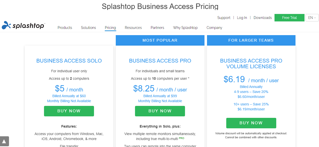Select the Pricing nav item

tap(110, 28)
